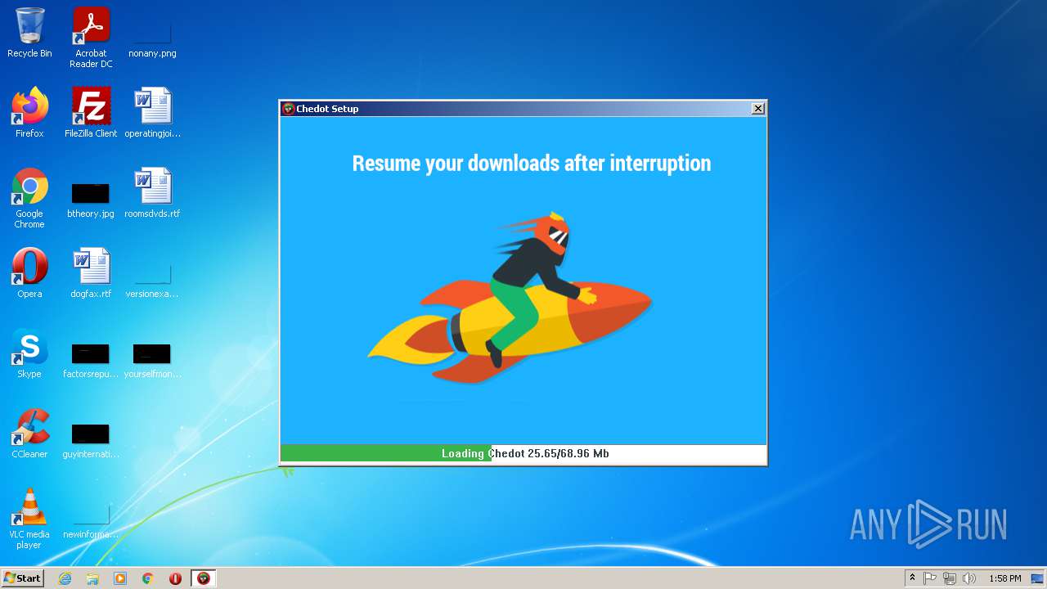Click the rocket rider illustration

point(510,298)
